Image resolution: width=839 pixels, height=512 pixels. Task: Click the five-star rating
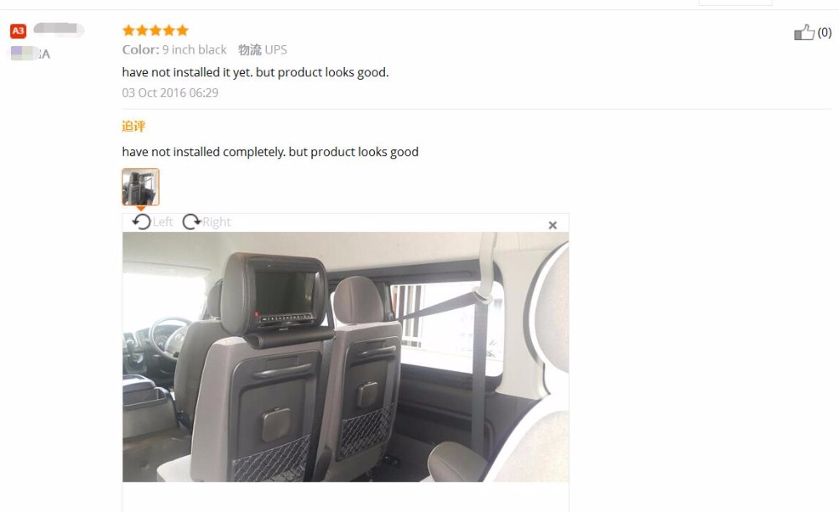tap(155, 30)
